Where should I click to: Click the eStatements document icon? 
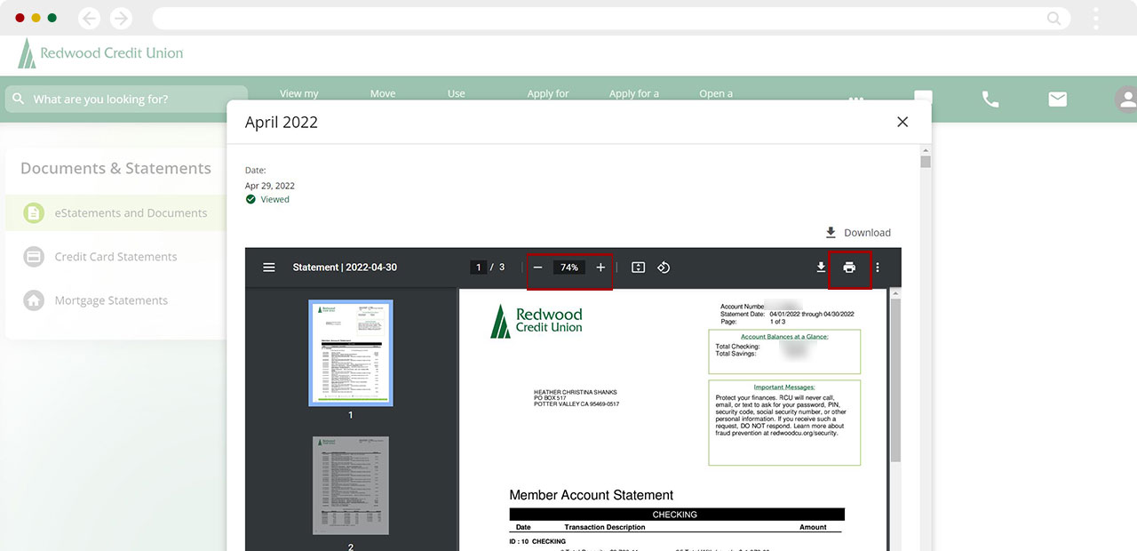(34, 213)
